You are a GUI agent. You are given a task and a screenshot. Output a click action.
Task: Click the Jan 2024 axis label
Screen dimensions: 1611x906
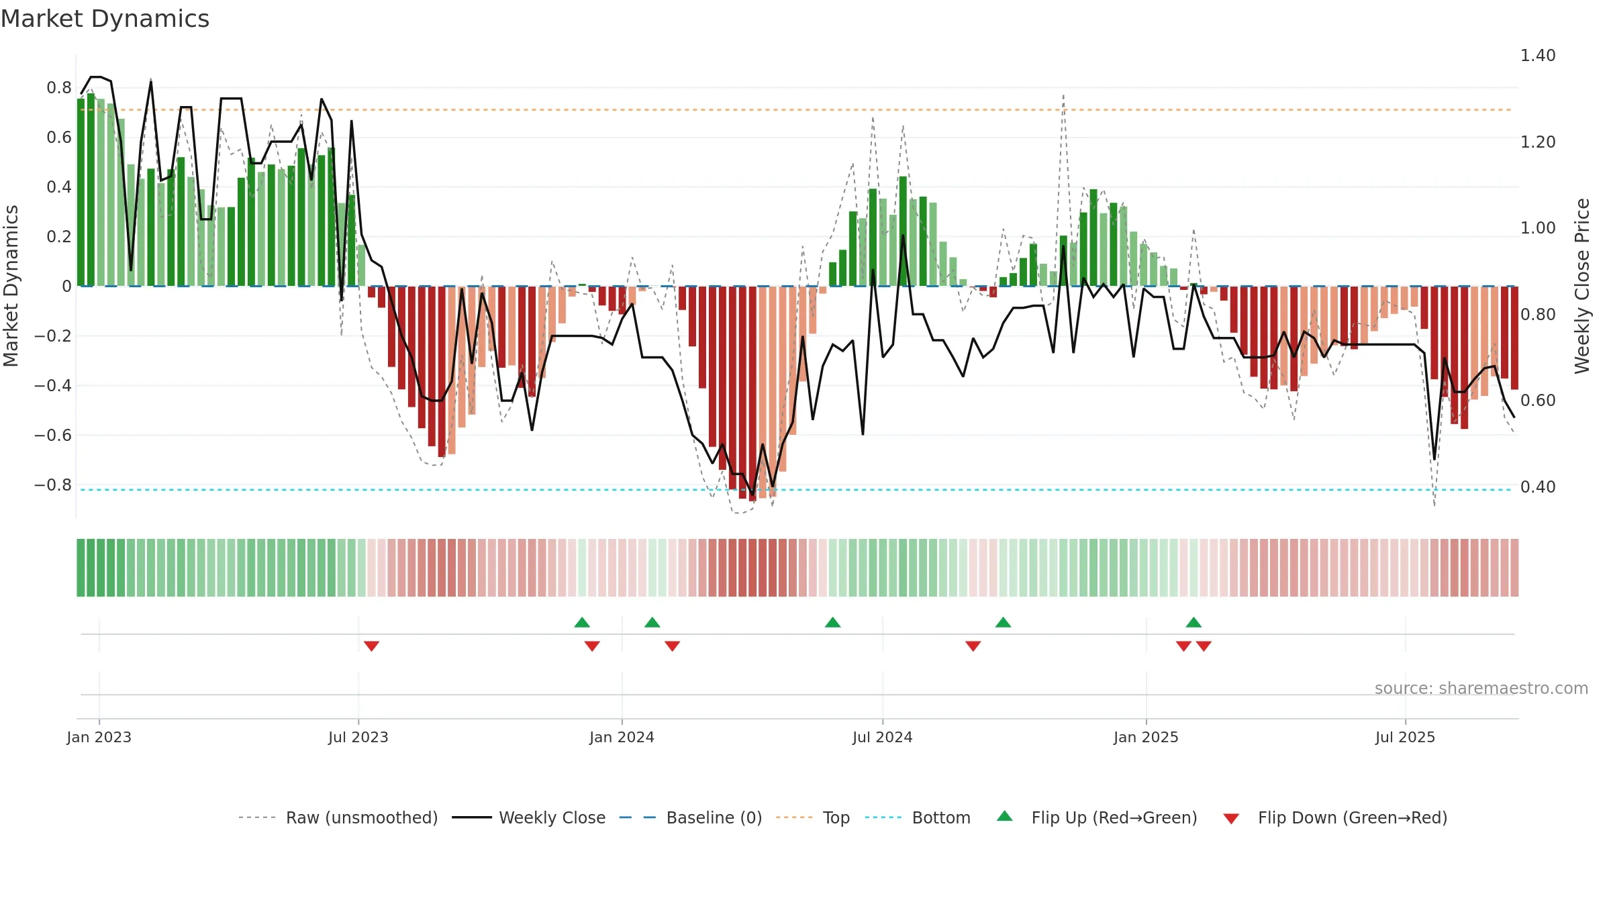pos(622,737)
